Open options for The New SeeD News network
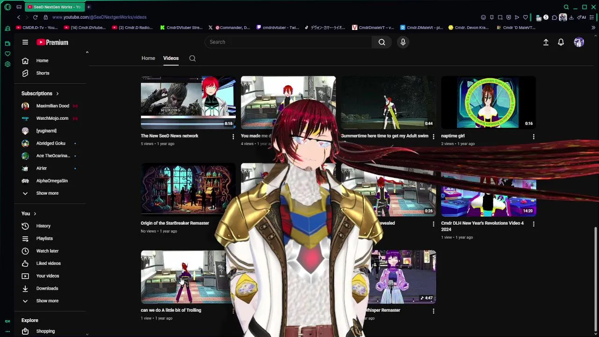The height and width of the screenshot is (337, 599). click(233, 137)
